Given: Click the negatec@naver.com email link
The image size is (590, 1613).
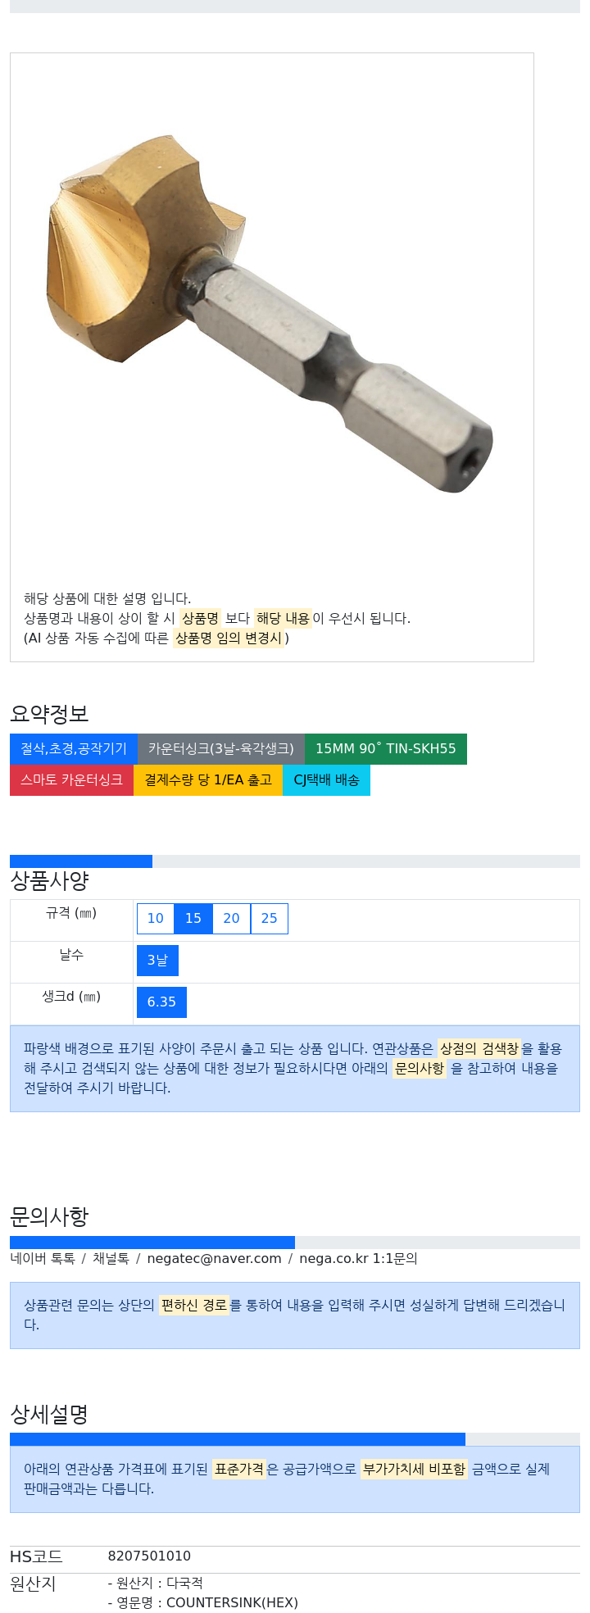Looking at the screenshot, I should pos(214,1258).
